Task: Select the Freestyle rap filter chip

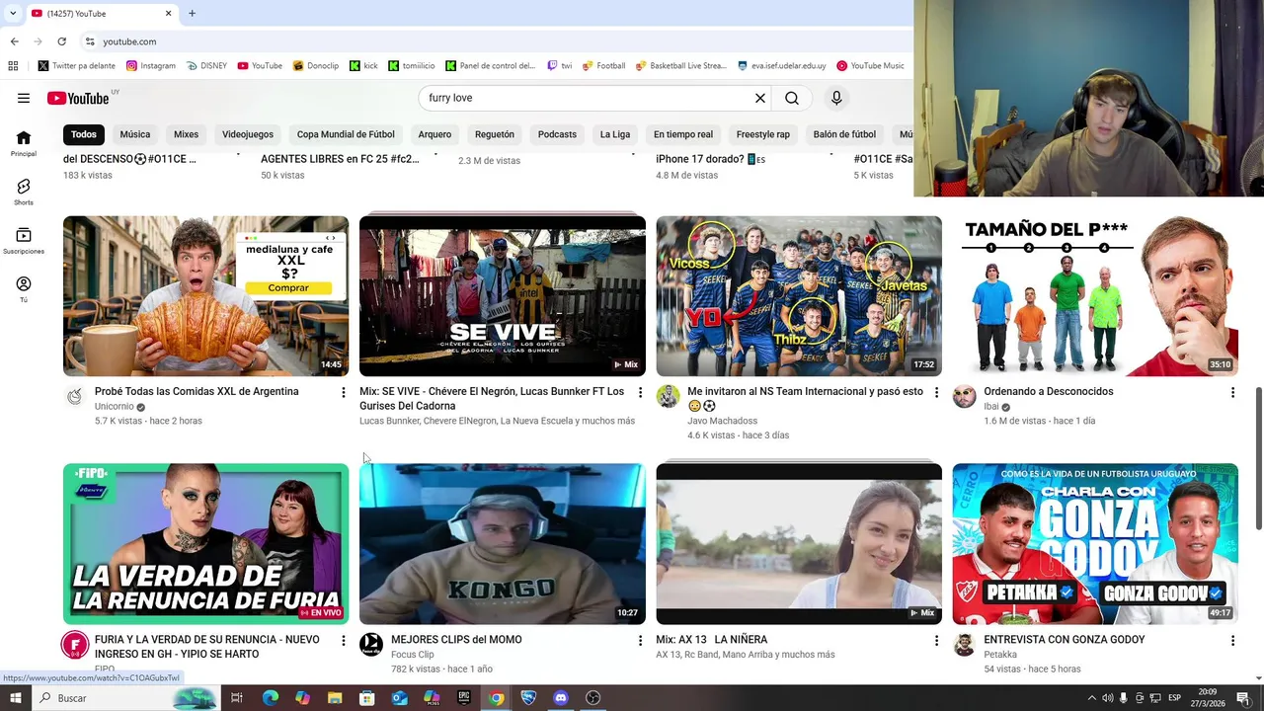Action: click(x=763, y=134)
